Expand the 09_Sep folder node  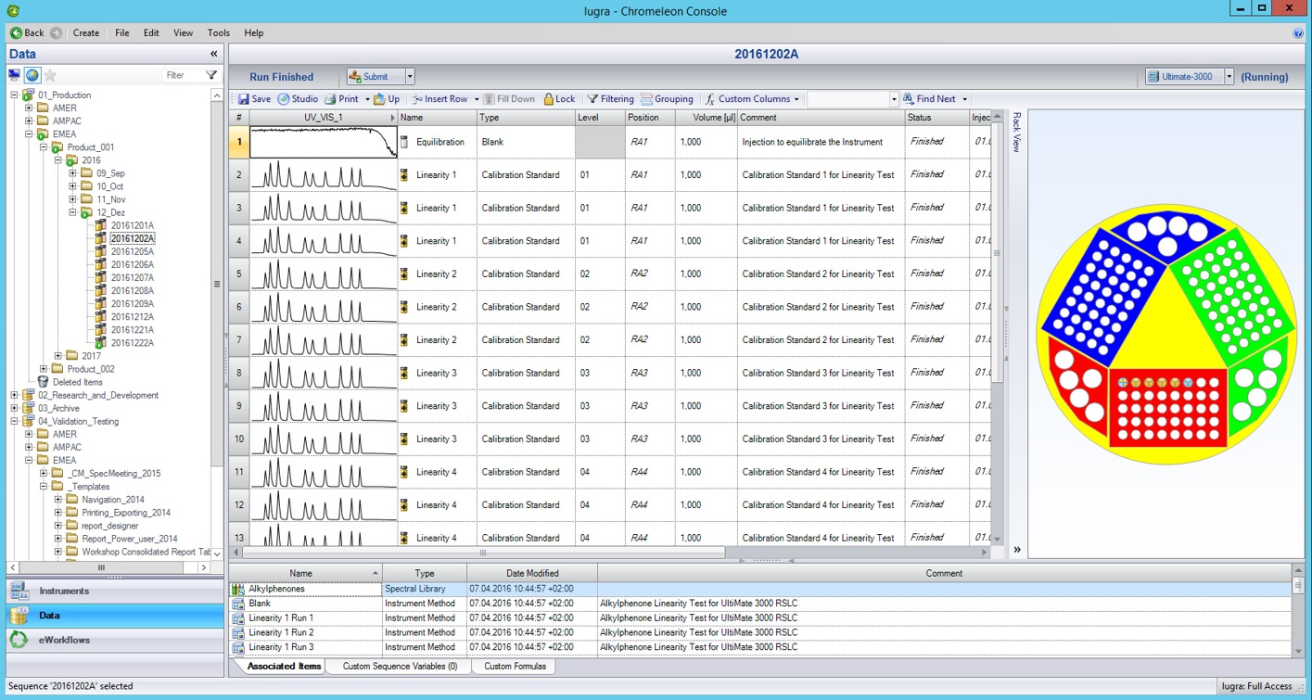[x=72, y=173]
